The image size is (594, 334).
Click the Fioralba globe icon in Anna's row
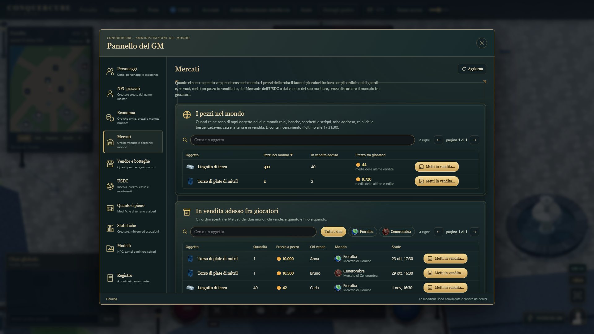click(338, 259)
